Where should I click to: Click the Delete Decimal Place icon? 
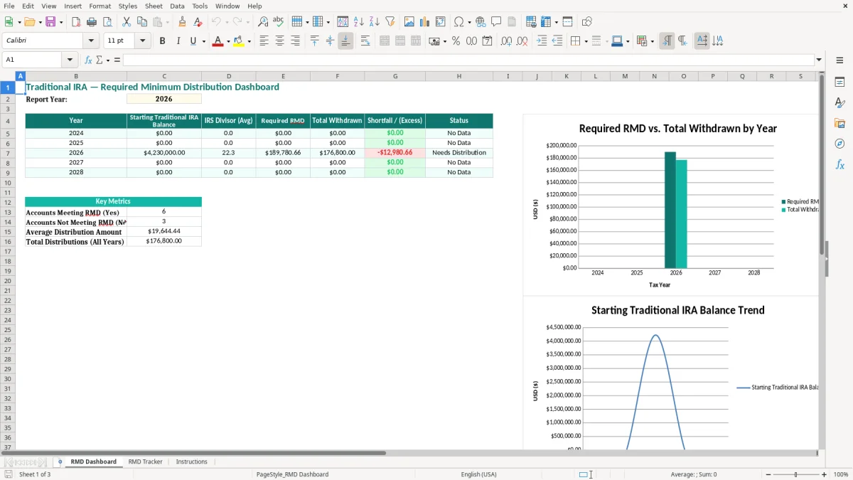pyautogui.click(x=522, y=41)
